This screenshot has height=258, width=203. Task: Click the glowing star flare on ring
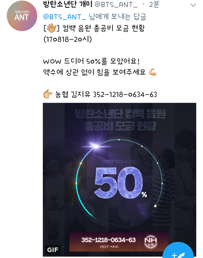coord(95,146)
